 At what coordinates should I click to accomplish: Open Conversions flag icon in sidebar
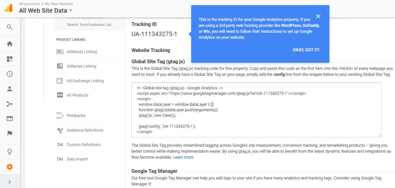pyautogui.click(x=10, y=134)
